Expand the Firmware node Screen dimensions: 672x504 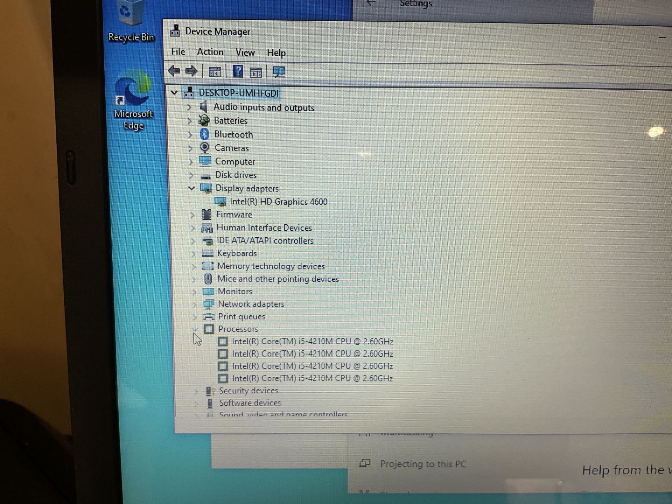point(192,215)
